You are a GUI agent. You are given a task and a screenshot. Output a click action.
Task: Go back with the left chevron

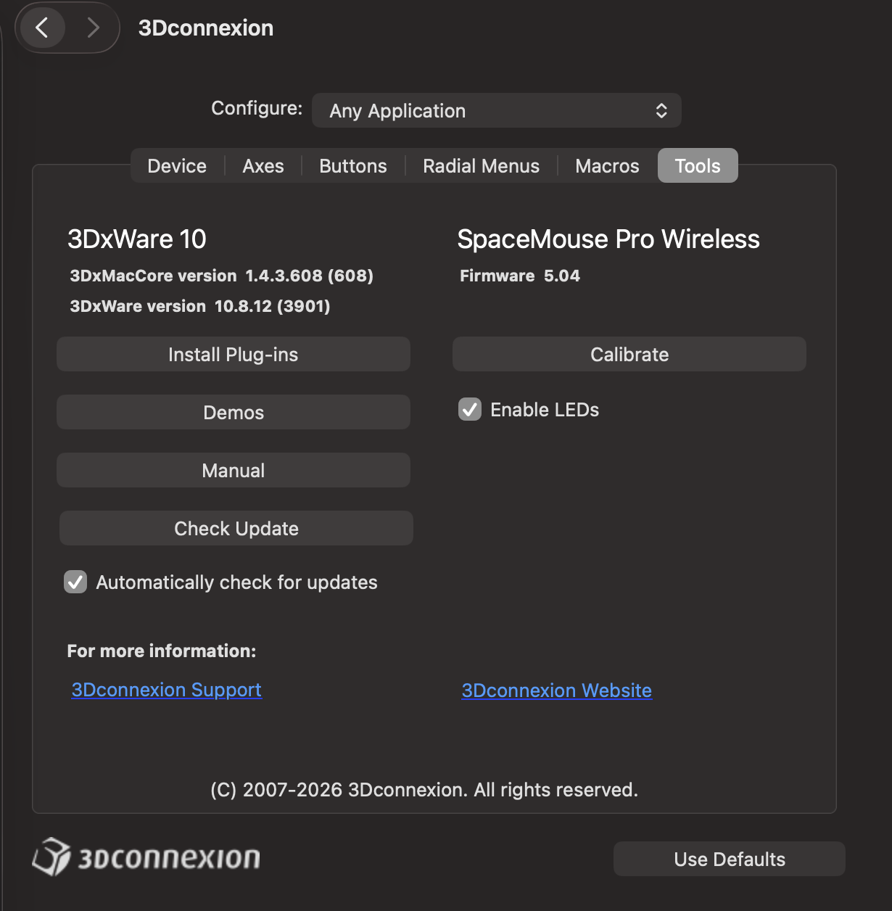(42, 28)
